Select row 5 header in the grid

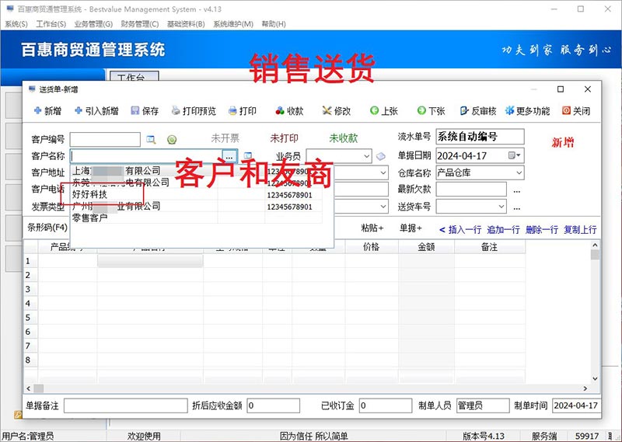(x=30, y=318)
